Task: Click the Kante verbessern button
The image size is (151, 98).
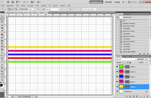Action: coord(89,9)
